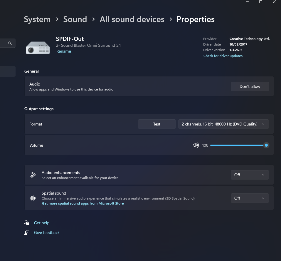Viewport: 281px width, 261px height.
Task: Mute using the volume speaker icon
Action: click(x=196, y=145)
